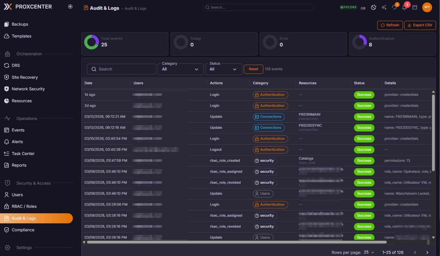Open the WT user avatar menu
The image size is (440, 256).
[427, 7]
